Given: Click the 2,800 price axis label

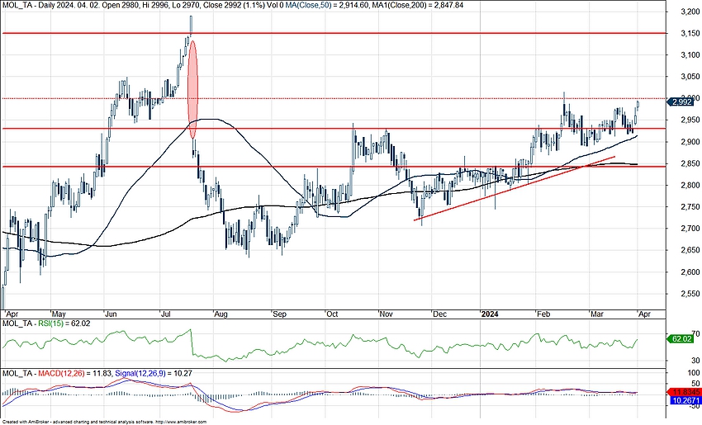Looking at the screenshot, I should pos(690,185).
